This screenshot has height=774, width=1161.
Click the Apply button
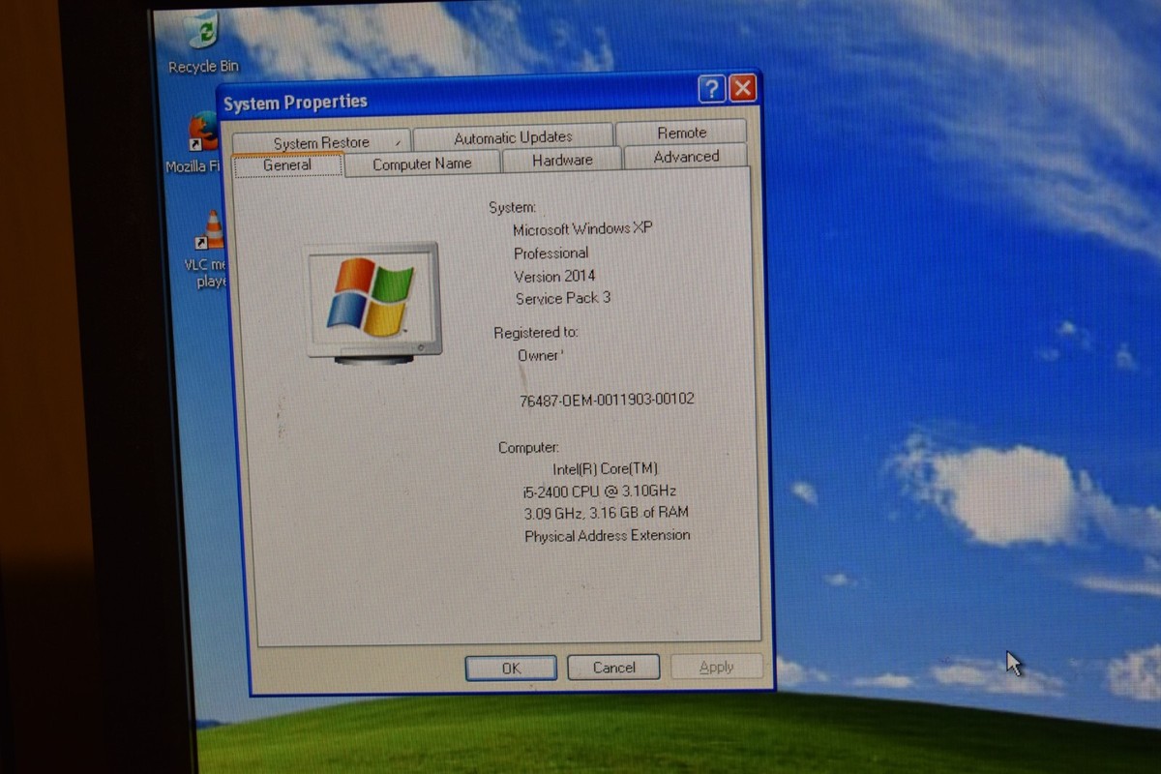(x=716, y=667)
